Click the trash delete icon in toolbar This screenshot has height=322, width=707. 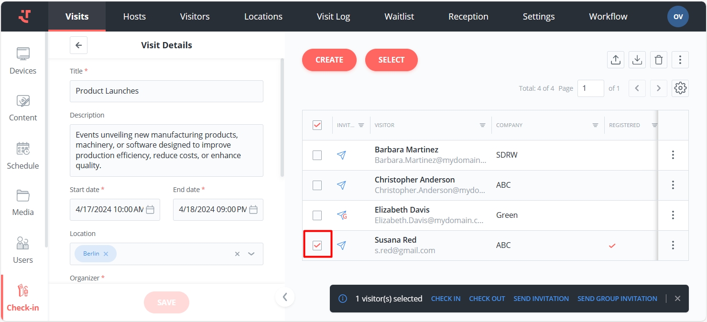click(658, 60)
